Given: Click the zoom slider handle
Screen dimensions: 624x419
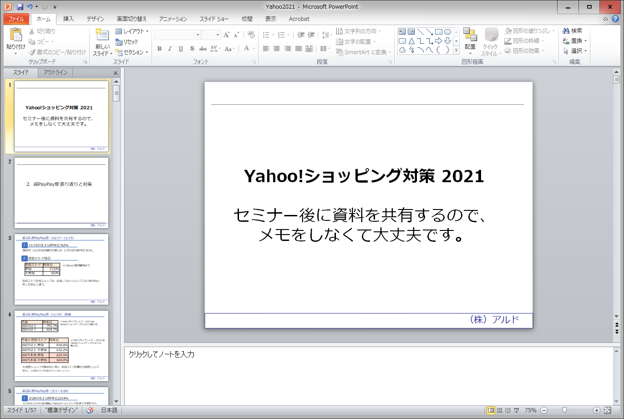Looking at the screenshot, I should pyautogui.click(x=564, y=410).
